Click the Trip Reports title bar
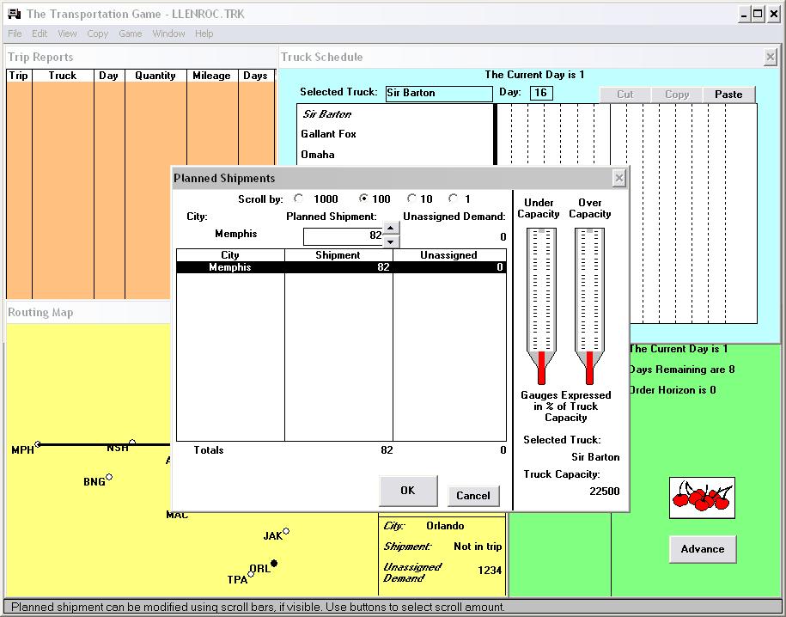 140,58
